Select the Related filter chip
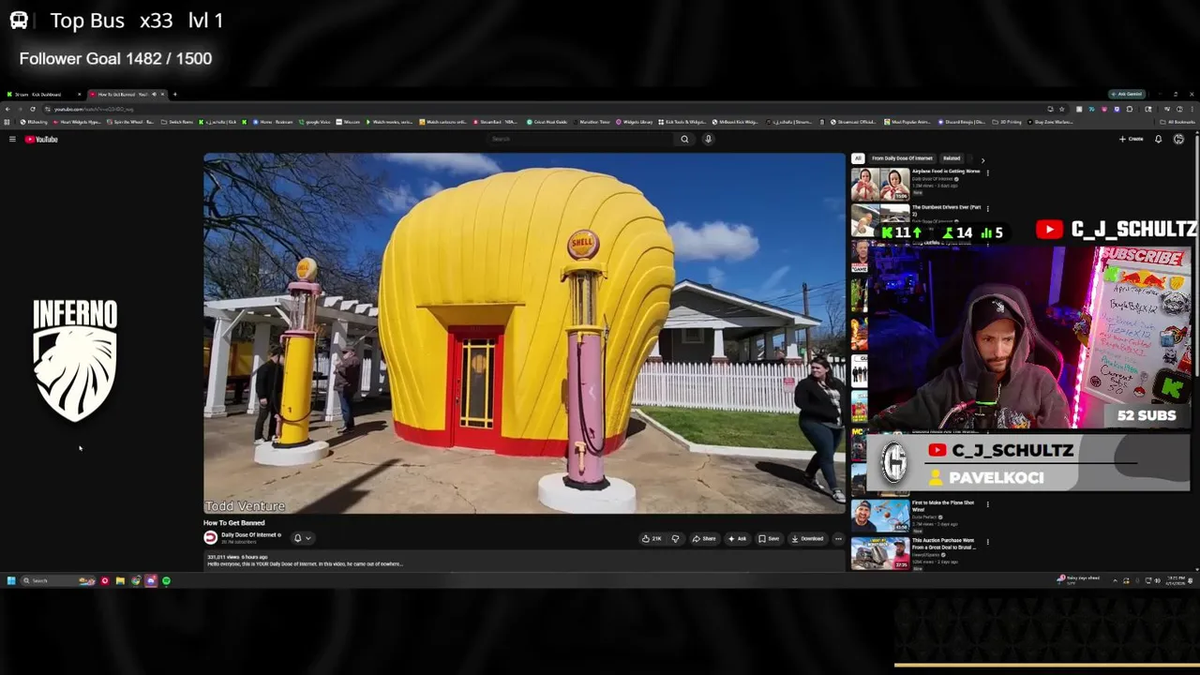This screenshot has width=1200, height=675. (x=952, y=158)
